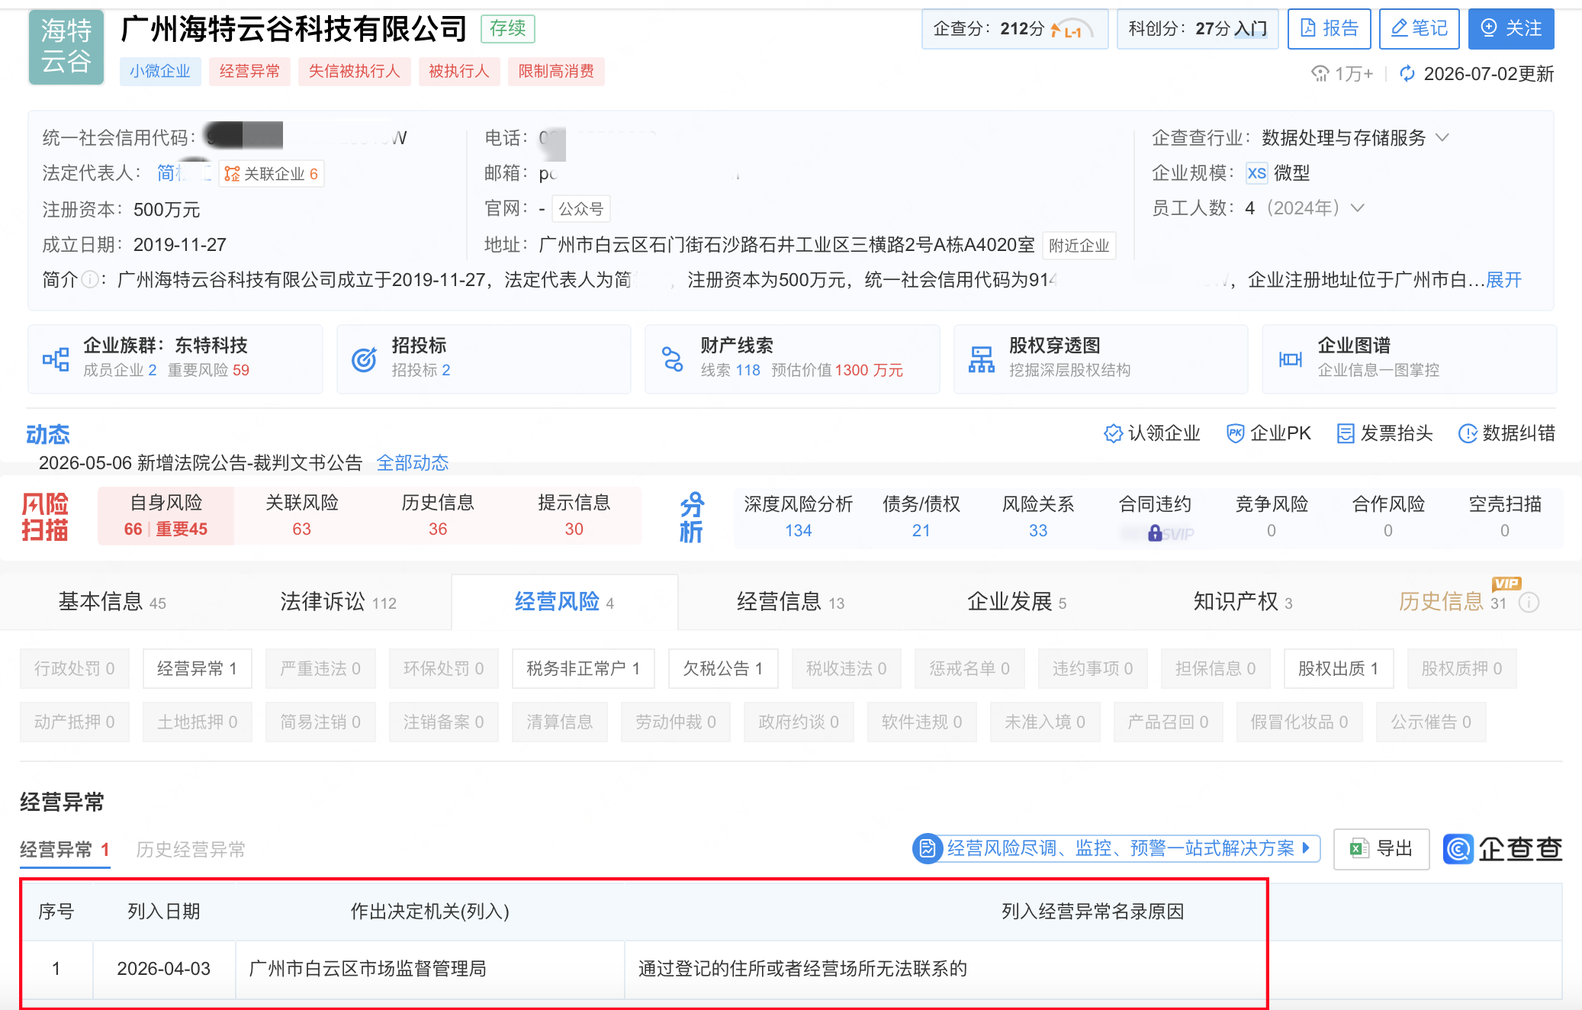
Task: Open the 企业图谱 graph icon
Action: [1291, 359]
